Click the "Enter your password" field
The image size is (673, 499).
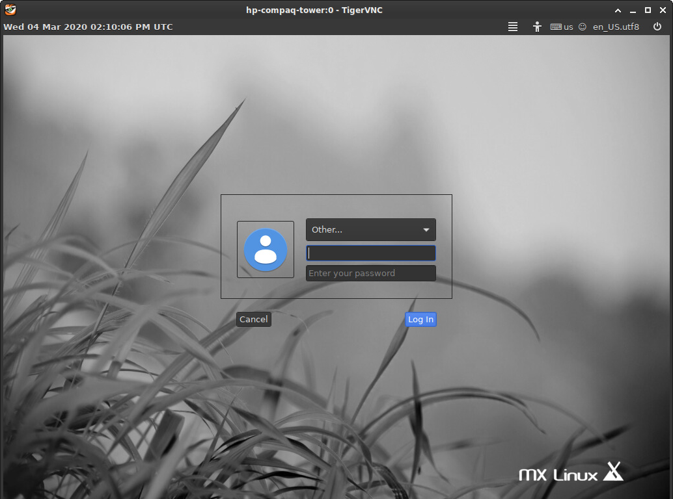click(x=370, y=273)
